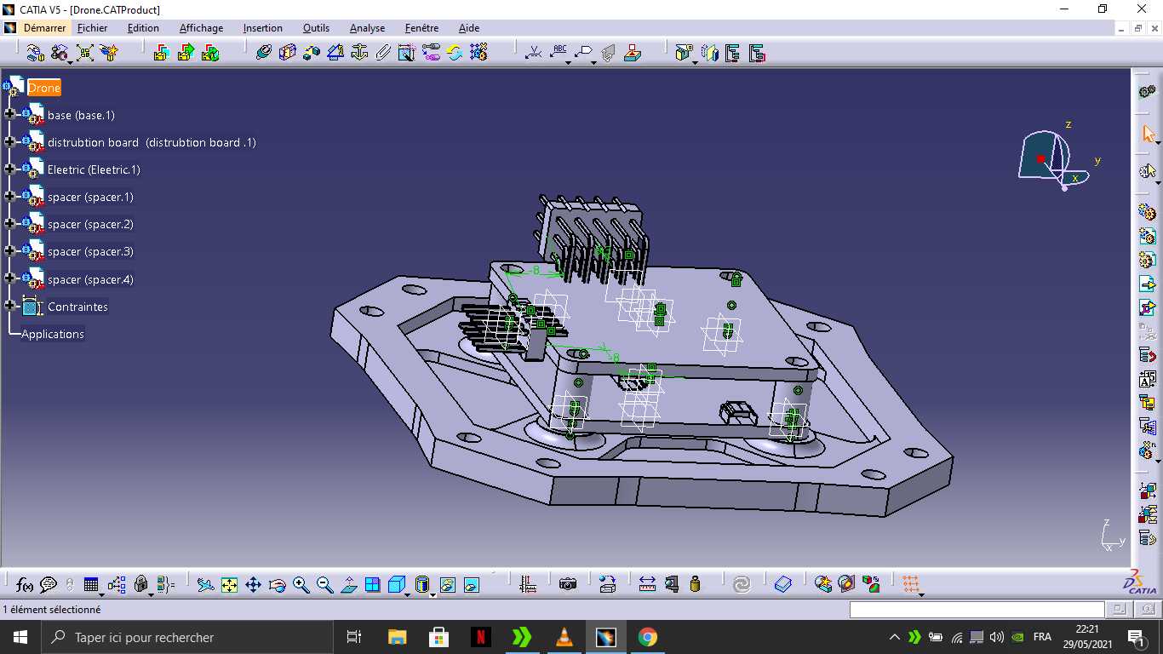Select the Zoom In magnifier tool
1163x654 pixels.
point(301,585)
